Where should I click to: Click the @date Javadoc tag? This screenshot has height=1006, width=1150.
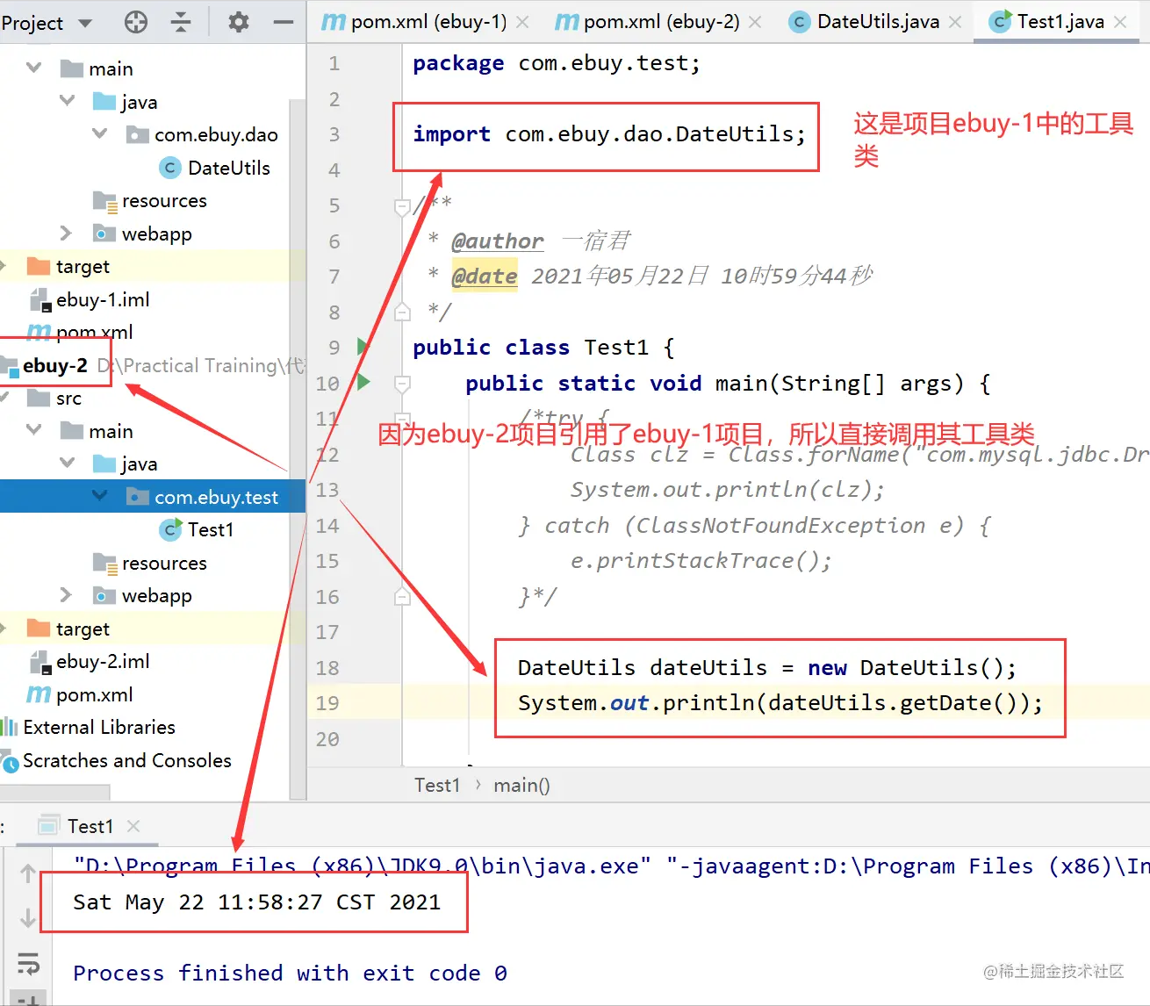tap(484, 277)
